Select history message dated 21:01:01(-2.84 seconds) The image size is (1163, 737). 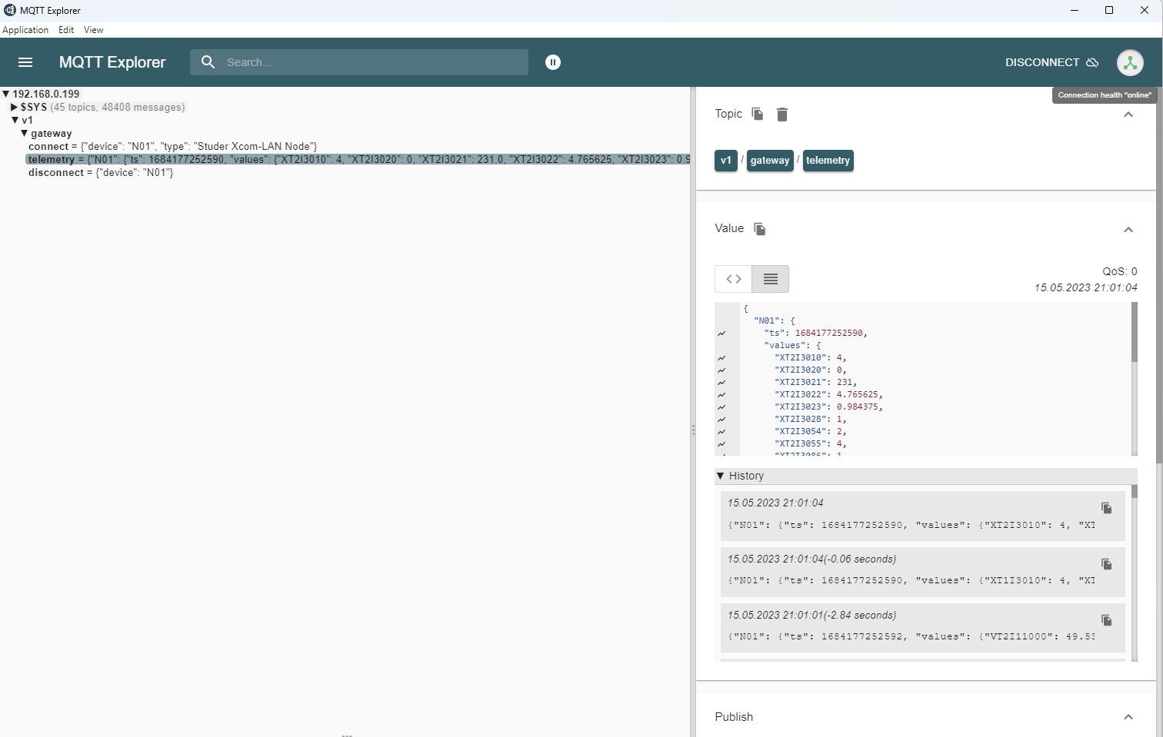pyautogui.click(x=922, y=628)
